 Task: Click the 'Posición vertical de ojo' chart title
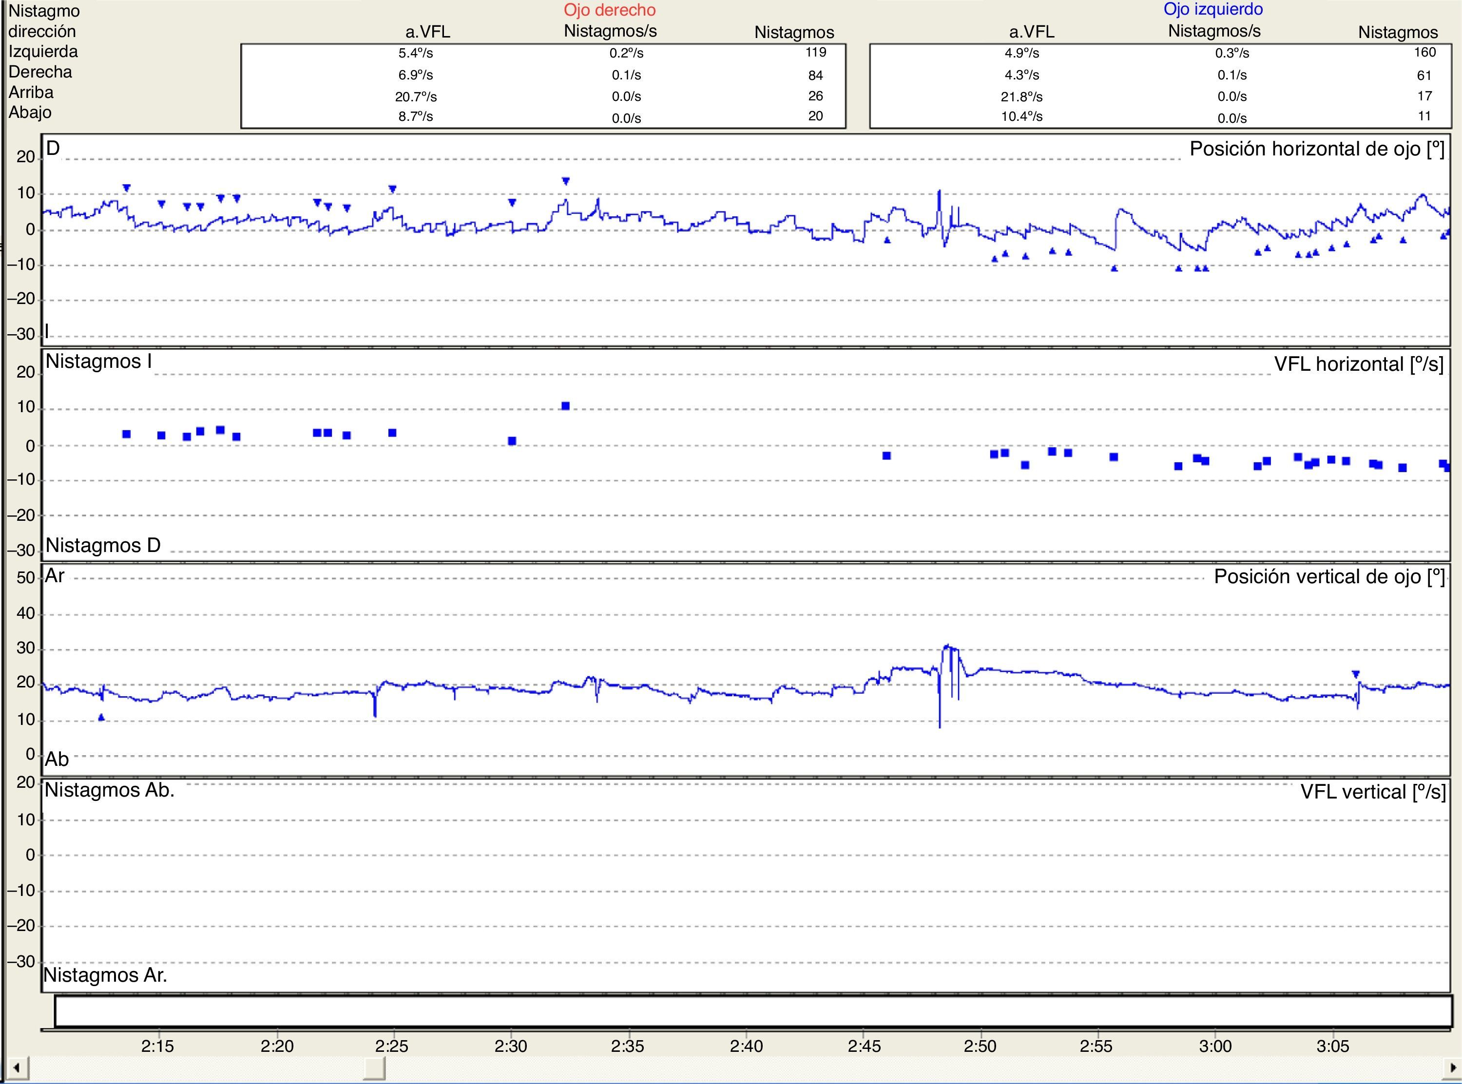coord(1329,577)
